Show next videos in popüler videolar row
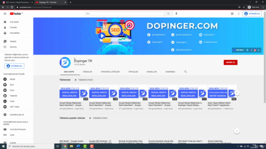This screenshot has height=149, width=266. point(237,131)
